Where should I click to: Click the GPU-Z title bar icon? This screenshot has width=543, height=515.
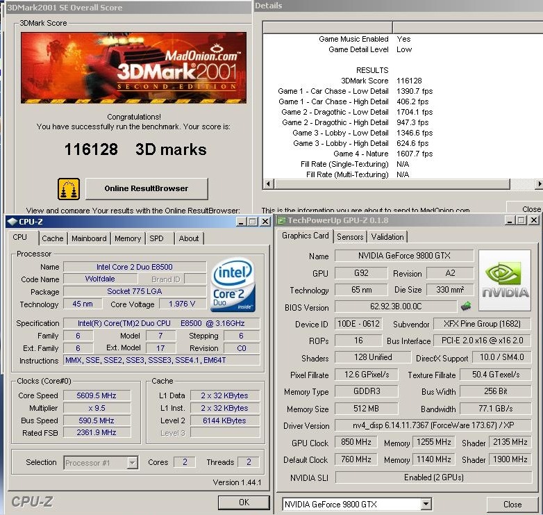pos(281,220)
